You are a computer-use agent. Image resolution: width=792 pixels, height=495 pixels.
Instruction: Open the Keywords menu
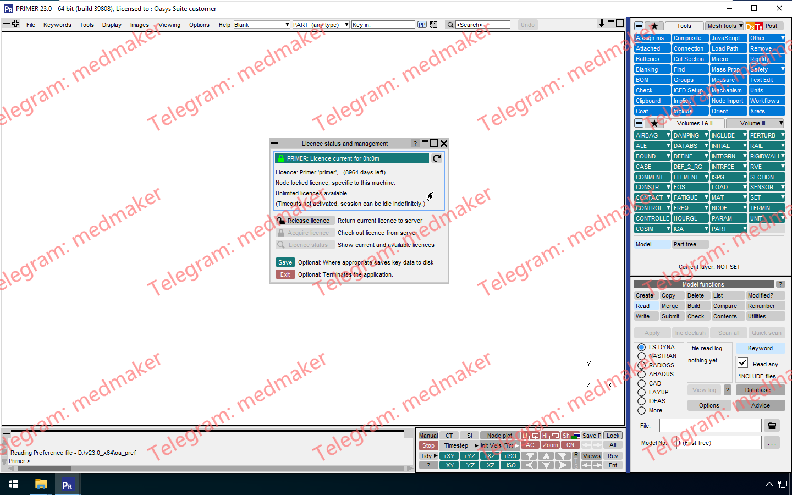pos(57,25)
